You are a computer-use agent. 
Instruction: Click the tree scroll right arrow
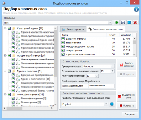52,108
